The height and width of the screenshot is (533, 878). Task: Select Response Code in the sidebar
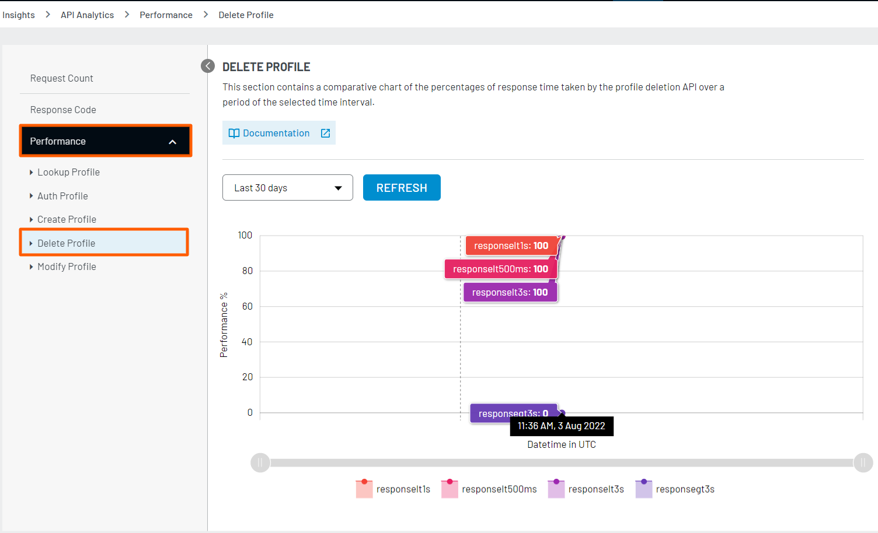pyautogui.click(x=63, y=110)
